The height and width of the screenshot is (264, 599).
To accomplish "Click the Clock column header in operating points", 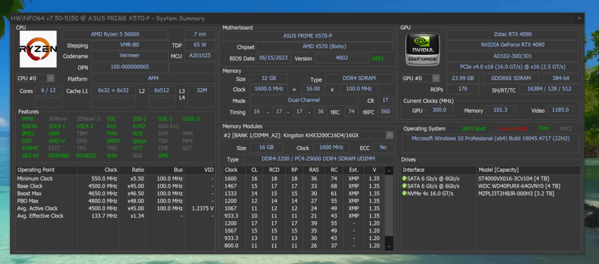I will click(x=98, y=170).
